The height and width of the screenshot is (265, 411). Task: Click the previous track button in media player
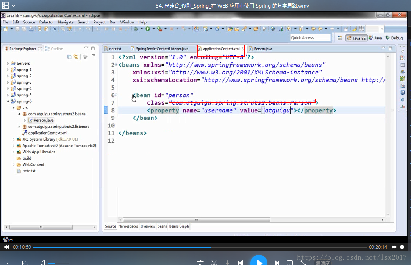pyautogui.click(x=241, y=262)
